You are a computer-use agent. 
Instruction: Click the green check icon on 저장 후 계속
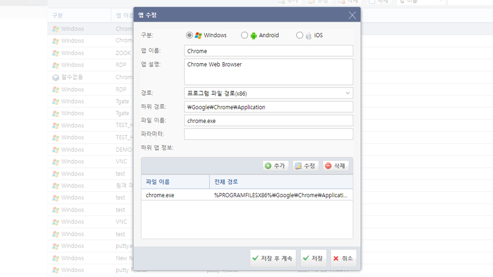(255, 258)
